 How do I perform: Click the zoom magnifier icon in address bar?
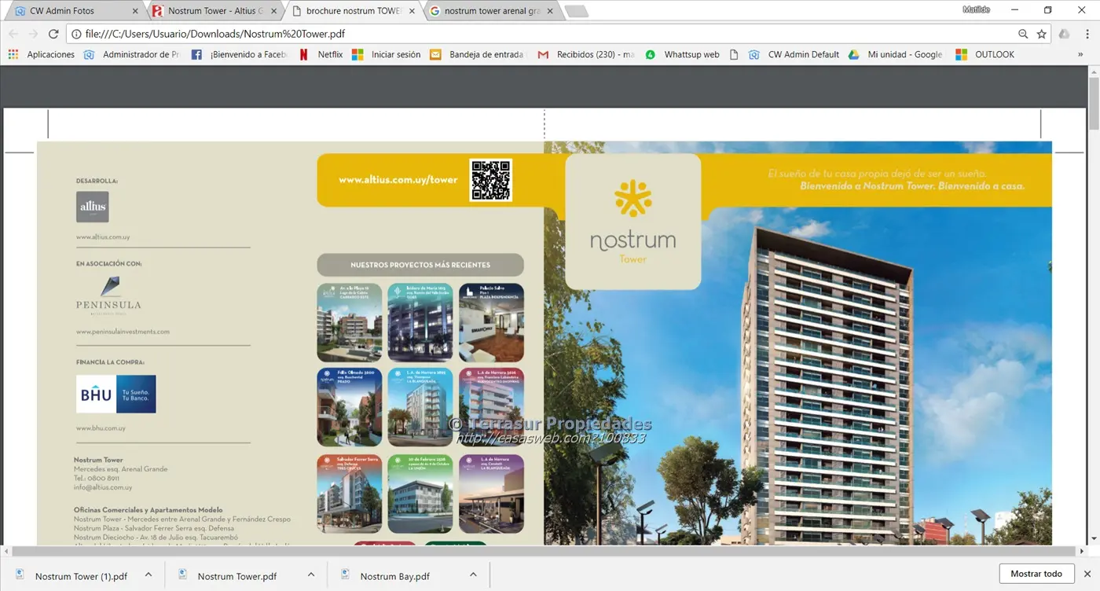(1023, 34)
